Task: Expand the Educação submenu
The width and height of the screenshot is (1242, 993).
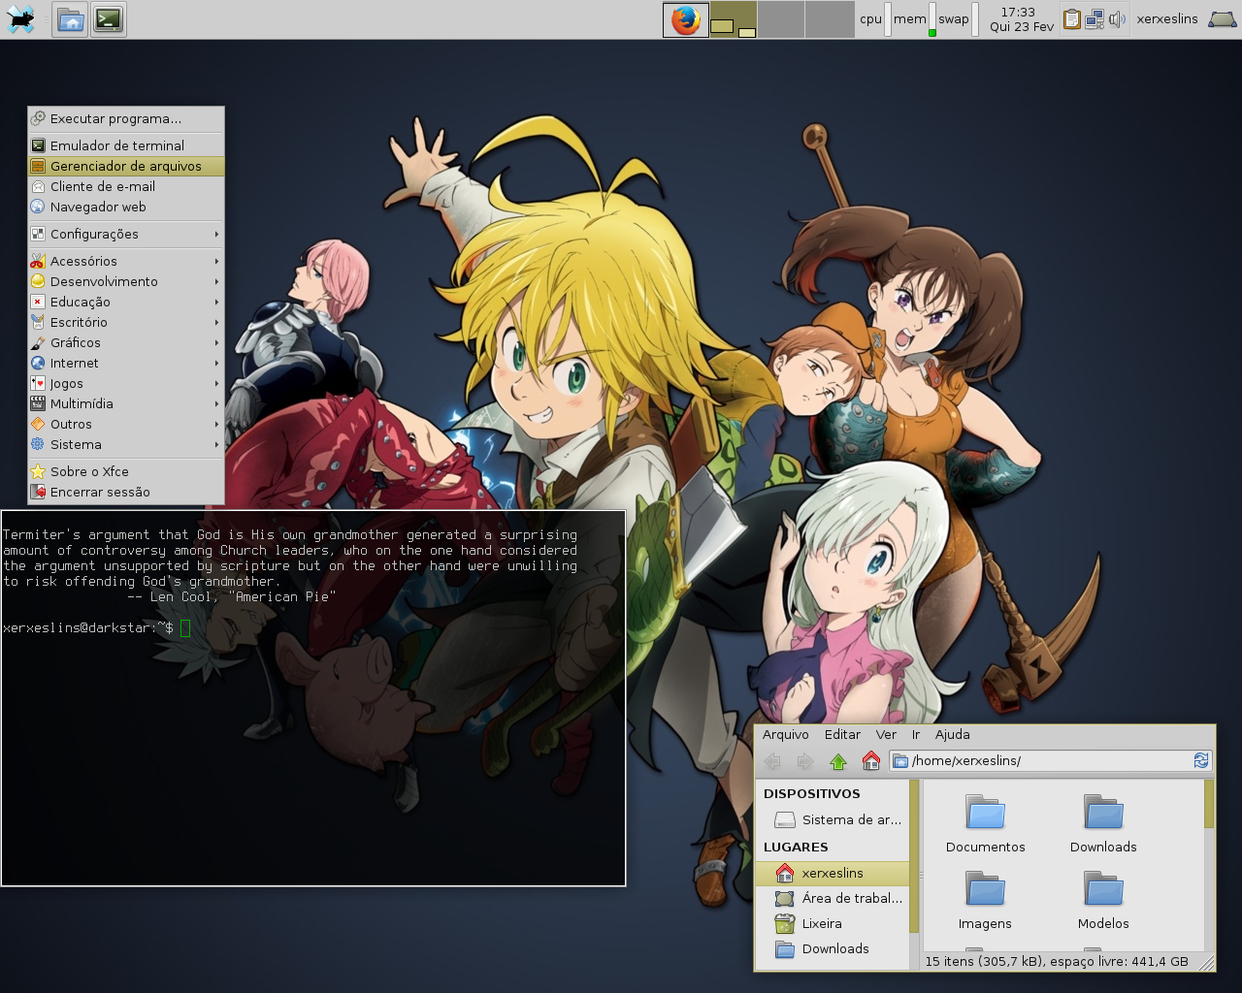Action: pos(126,302)
